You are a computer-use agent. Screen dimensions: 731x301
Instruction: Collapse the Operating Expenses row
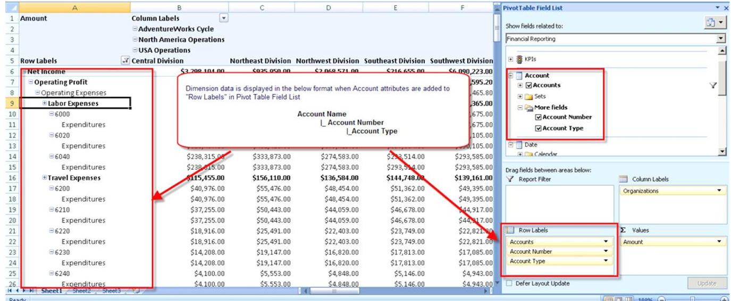click(38, 93)
